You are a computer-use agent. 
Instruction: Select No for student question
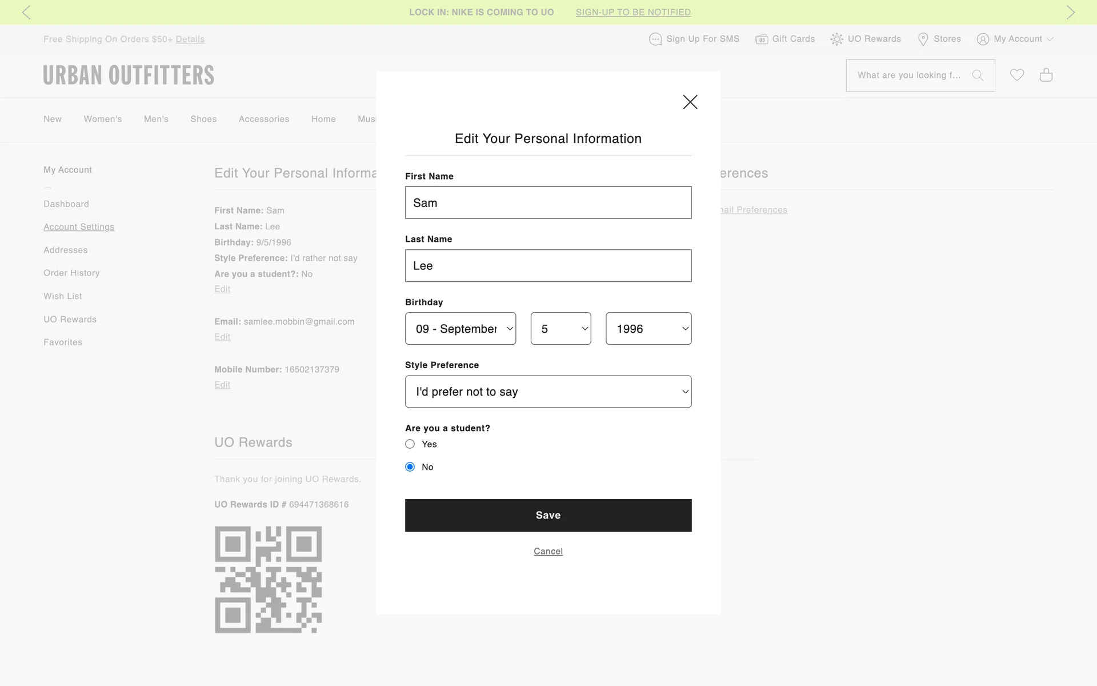coord(410,467)
